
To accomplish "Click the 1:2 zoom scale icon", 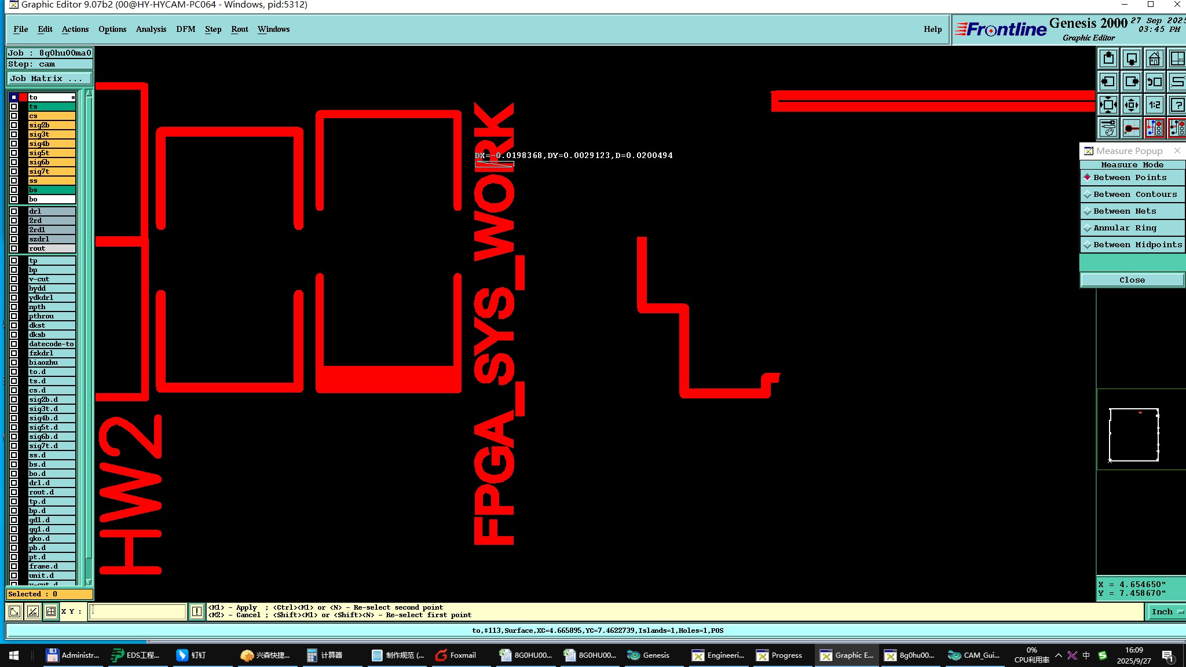I will click(x=1154, y=105).
